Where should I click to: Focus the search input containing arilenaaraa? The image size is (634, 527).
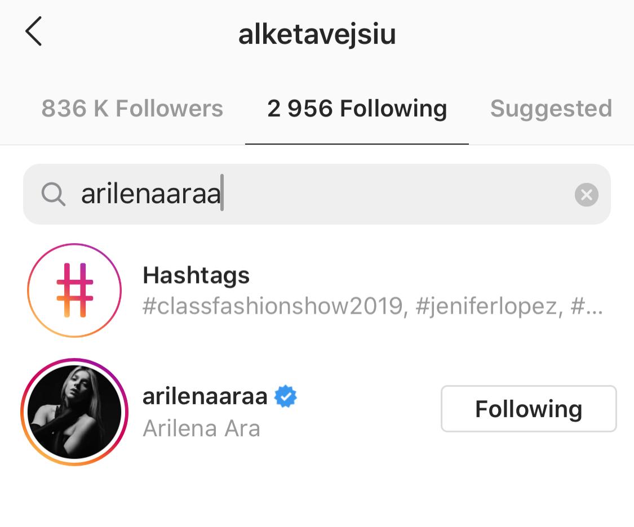(317, 194)
